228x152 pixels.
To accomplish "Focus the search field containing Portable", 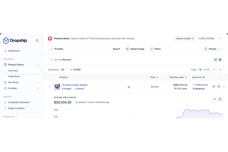I will (x=79, y=49).
